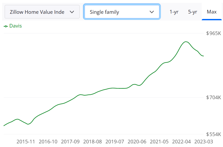Click the 2017-09 x-axis date label
This screenshot has height=147, width=223.
click(x=70, y=142)
